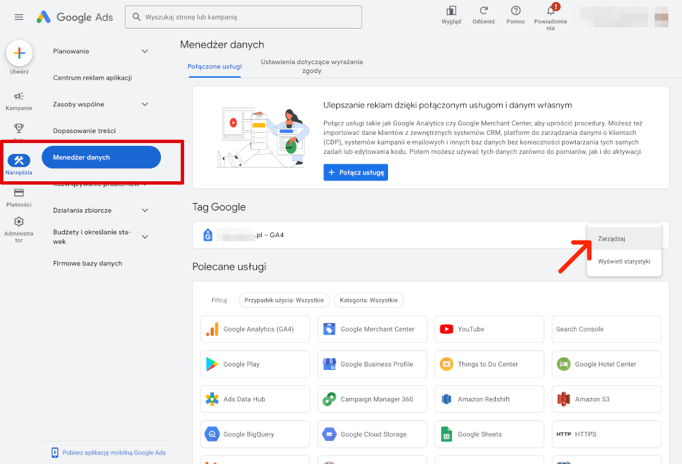Open Dopasowanie treści menu item
The image size is (682, 464).
(x=85, y=131)
